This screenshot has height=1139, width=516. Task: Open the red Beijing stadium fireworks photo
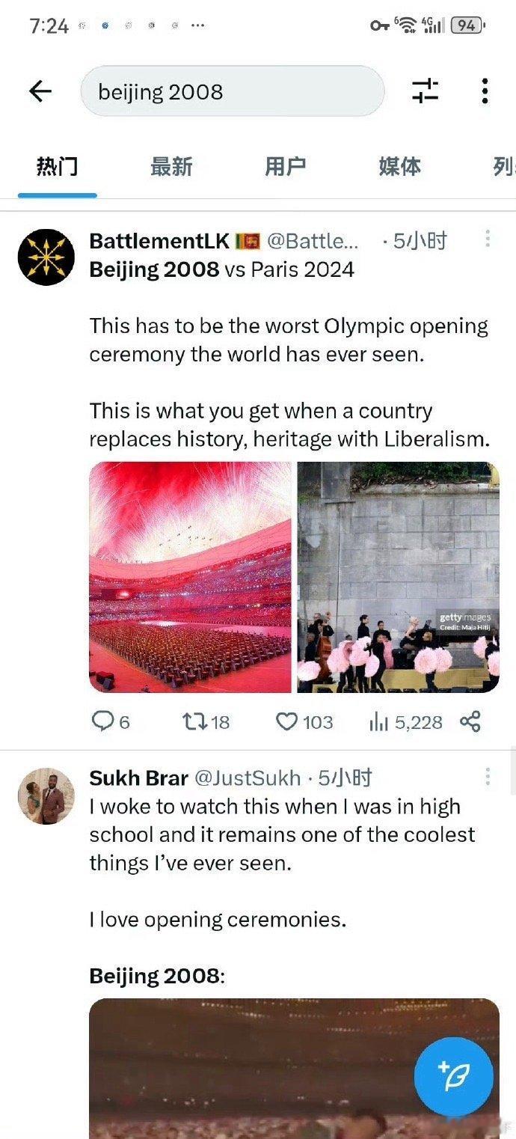click(191, 577)
